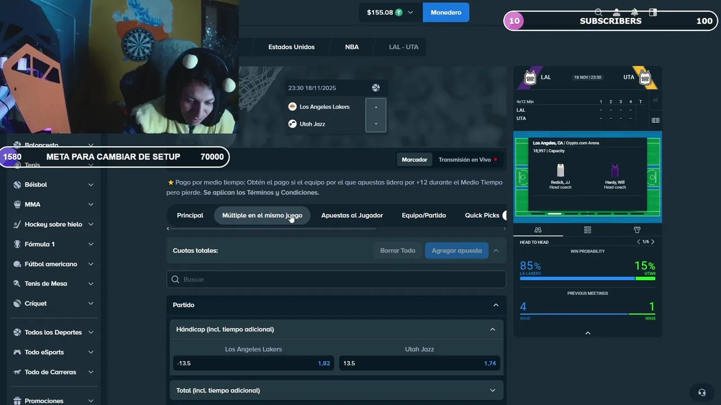The width and height of the screenshot is (721, 405).
Task: Click the Promociones gift icon
Action: tap(17, 401)
